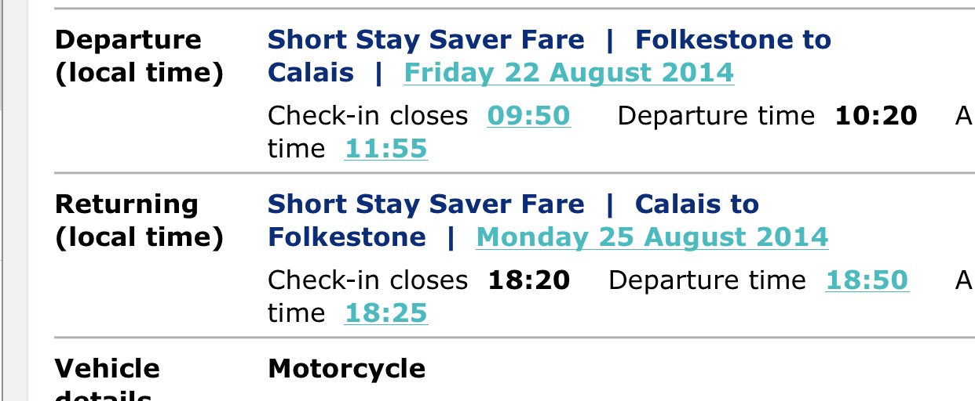Click Short Stay Saver Fare in Departure row
Viewport: 975px width, 401px height.
[x=425, y=40]
